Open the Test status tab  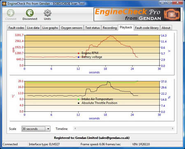click(92, 28)
